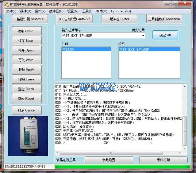Confirm chip selection with OK button
The image size is (196, 173).
(x=165, y=35)
